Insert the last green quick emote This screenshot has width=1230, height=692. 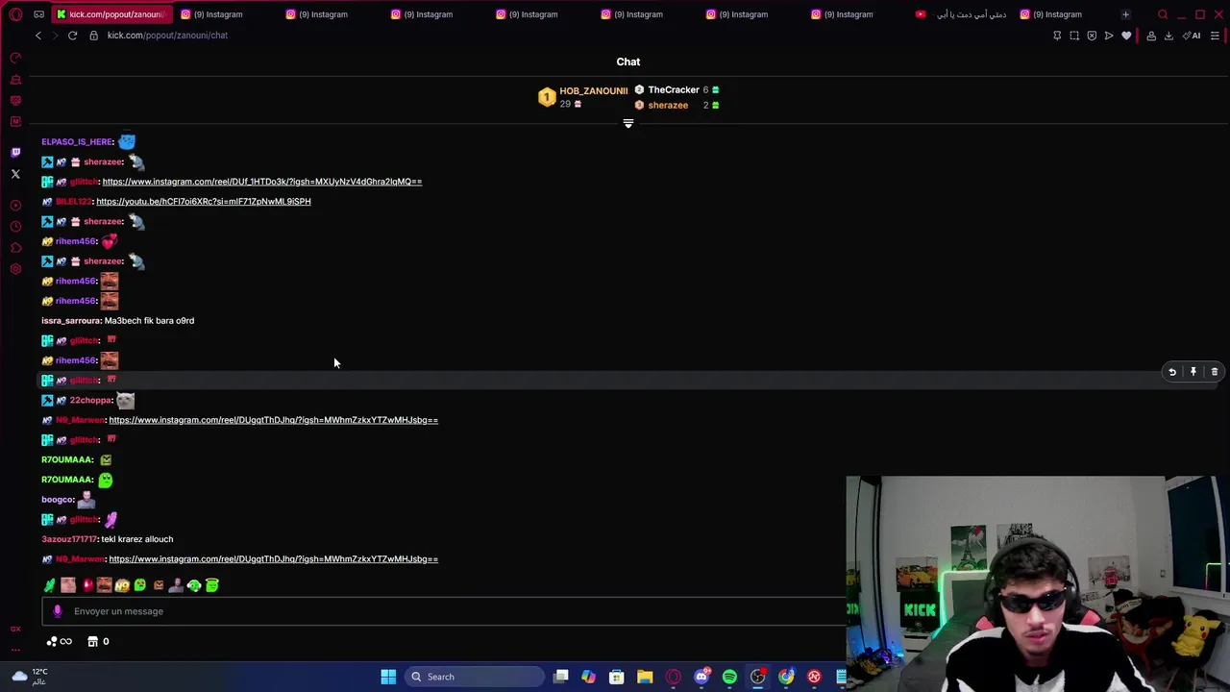[212, 585]
